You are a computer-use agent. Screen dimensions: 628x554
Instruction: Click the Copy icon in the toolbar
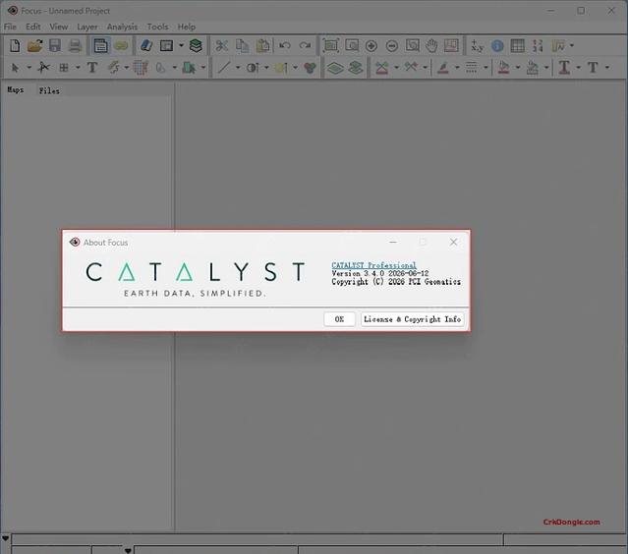[242, 45]
